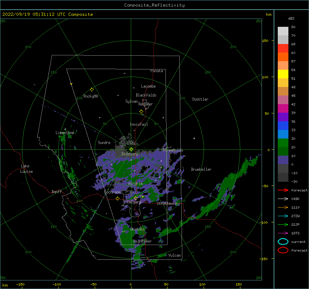Click the Didsbury city label

coord(129,154)
